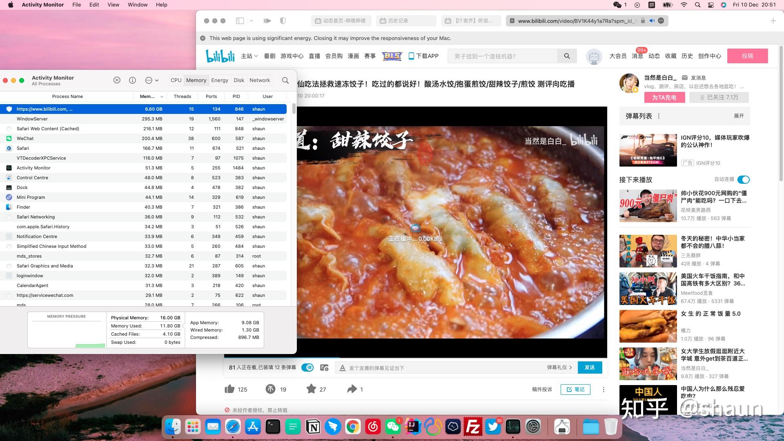Favorite the video with star icon

tap(311, 389)
